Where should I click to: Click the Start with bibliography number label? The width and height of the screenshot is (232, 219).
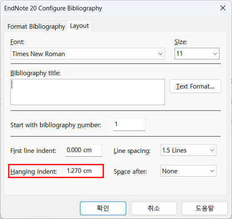[56, 125]
